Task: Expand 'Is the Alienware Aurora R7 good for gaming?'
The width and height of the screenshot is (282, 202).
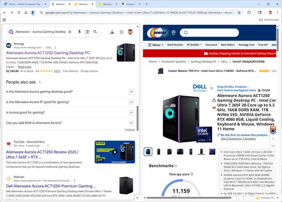Action: [132, 102]
